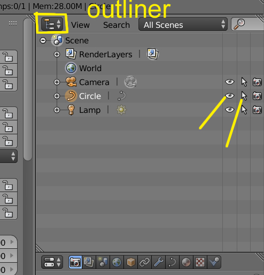Open the All Scenes display dropdown
The height and width of the screenshot is (275, 264).
[183, 24]
